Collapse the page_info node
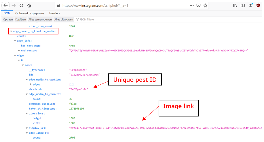This screenshot has width=264, height=142. pyautogui.click(x=15, y=41)
